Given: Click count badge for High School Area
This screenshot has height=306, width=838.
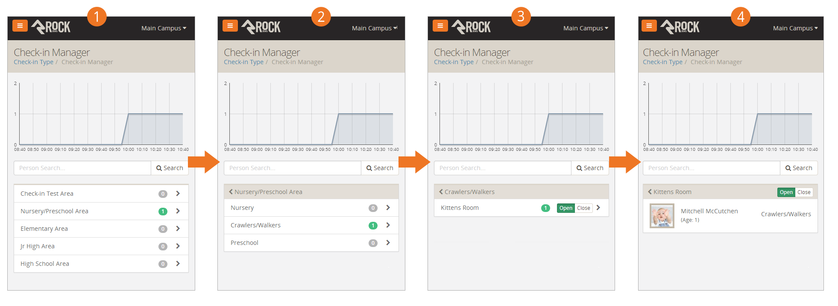Looking at the screenshot, I should tap(163, 264).
